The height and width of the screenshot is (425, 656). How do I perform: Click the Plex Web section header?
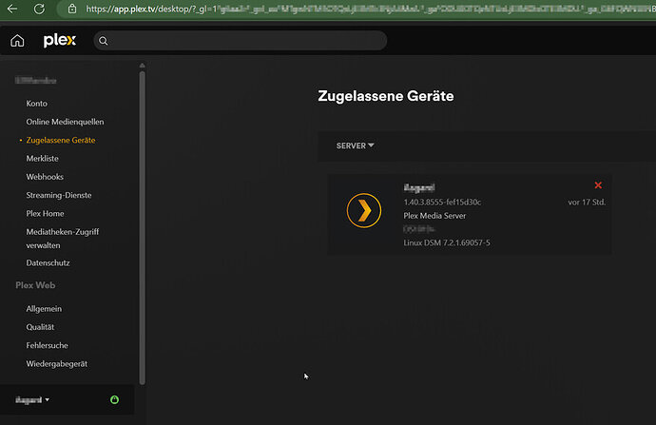[x=35, y=285]
